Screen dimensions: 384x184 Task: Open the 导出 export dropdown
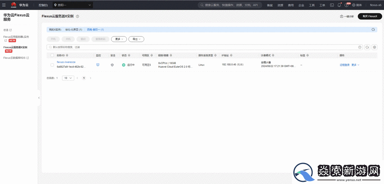[136, 39]
